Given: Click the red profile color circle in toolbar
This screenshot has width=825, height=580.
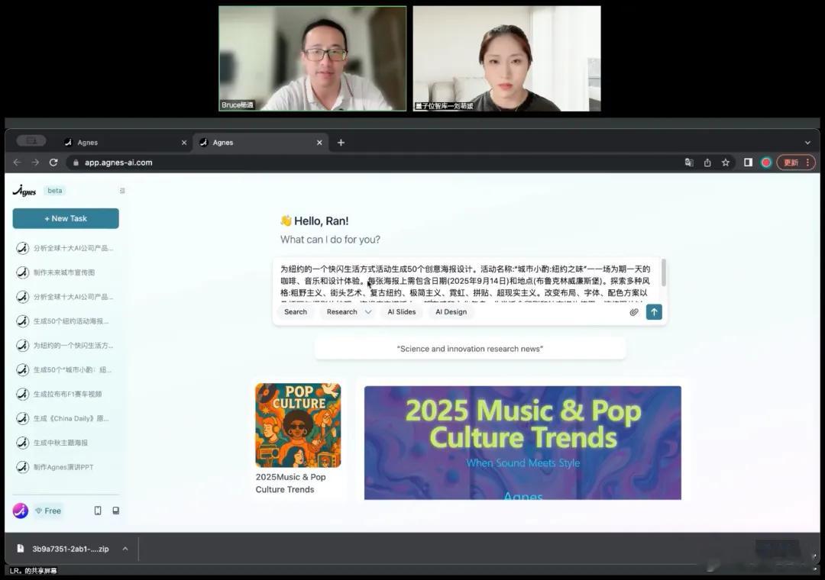Looking at the screenshot, I should (x=765, y=162).
